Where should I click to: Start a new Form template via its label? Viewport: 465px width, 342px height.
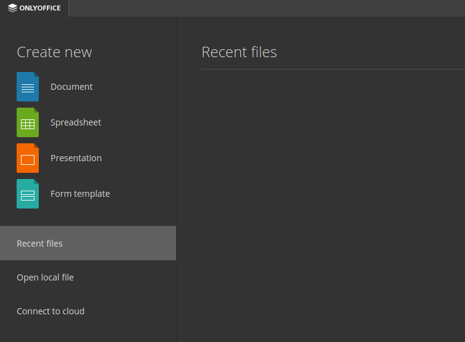pos(80,194)
